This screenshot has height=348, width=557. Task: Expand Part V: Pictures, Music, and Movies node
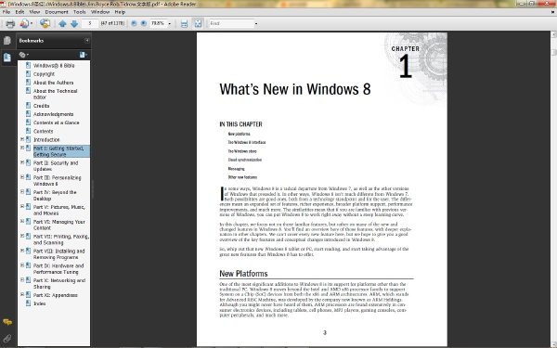[x=22, y=207]
